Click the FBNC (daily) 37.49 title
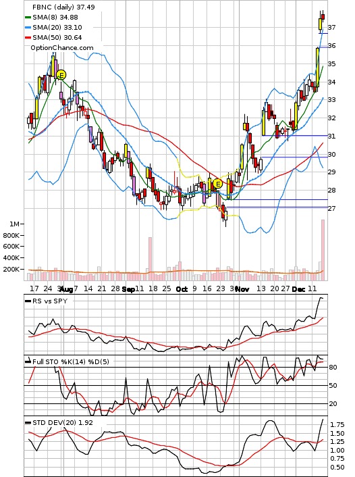The height and width of the screenshot is (477, 355). click(x=63, y=7)
